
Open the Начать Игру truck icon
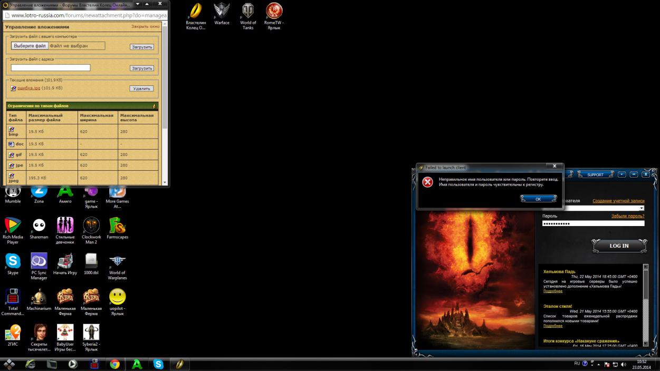(x=65, y=264)
